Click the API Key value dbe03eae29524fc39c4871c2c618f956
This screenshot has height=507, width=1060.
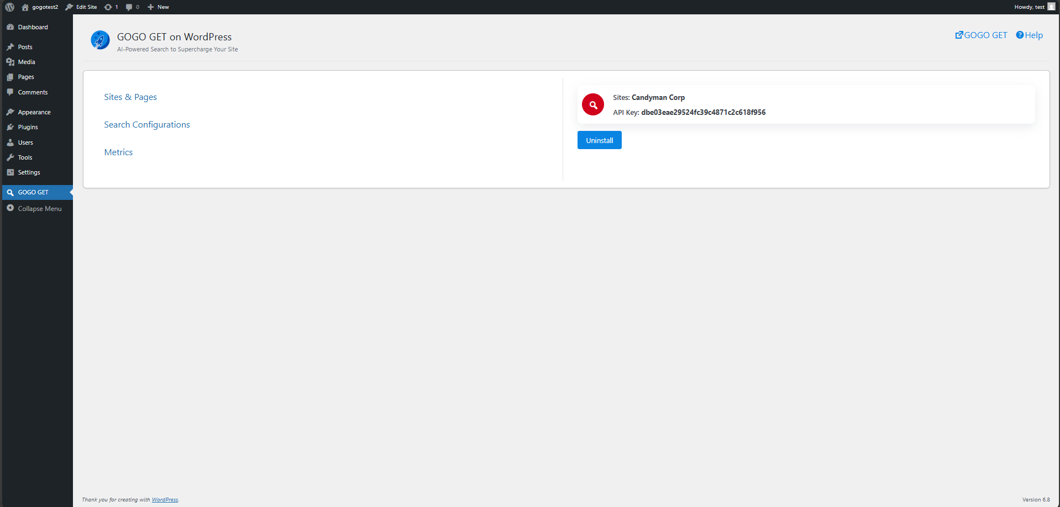click(x=703, y=112)
